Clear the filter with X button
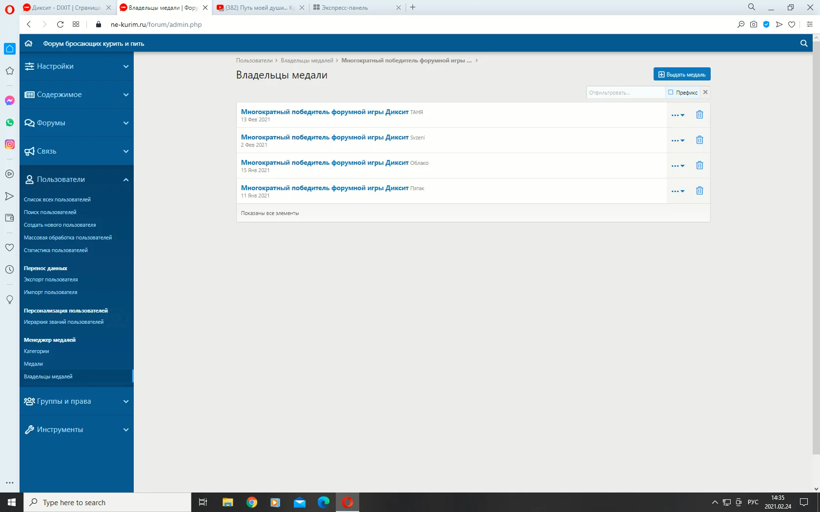The height and width of the screenshot is (512, 820). pos(705,92)
